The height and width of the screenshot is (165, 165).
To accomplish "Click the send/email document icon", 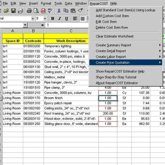I will pyautogui.click(x=20, y=11).
